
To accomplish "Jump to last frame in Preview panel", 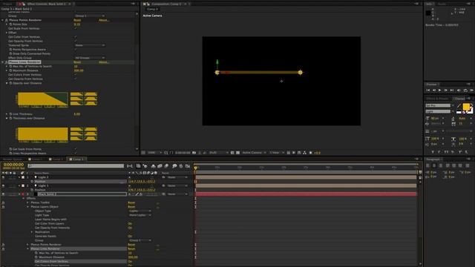I will (x=452, y=90).
